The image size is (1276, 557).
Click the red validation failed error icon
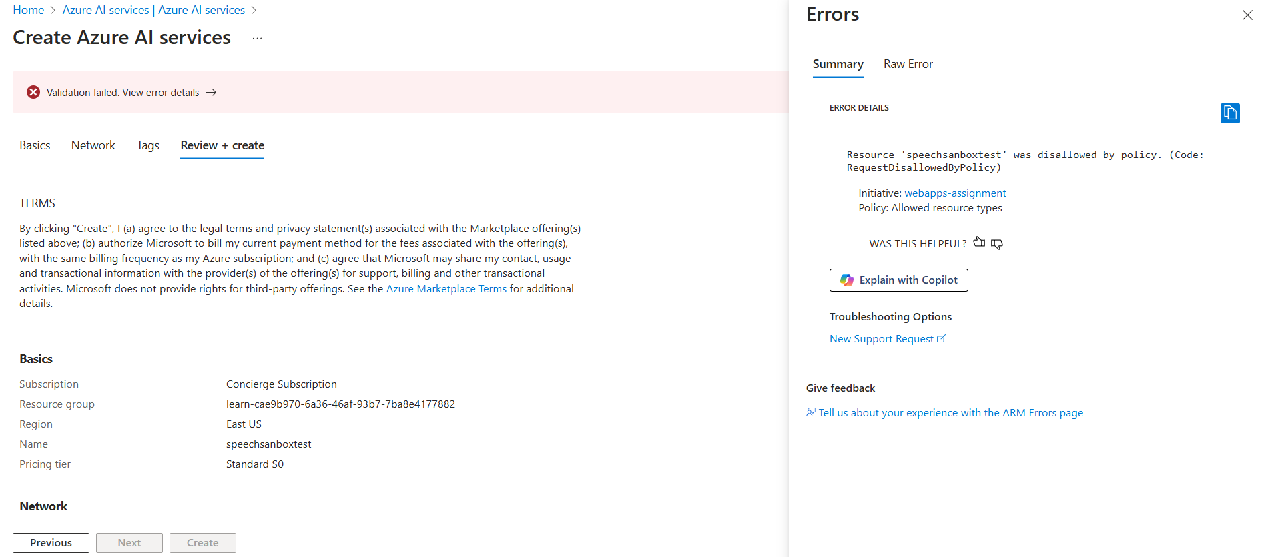tap(33, 92)
